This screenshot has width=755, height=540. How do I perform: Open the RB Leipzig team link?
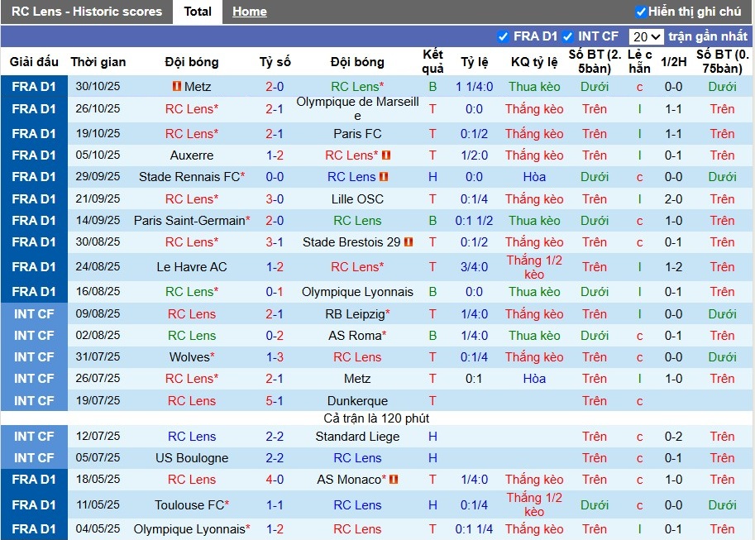coord(357,313)
